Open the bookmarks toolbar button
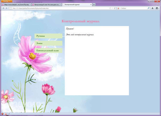Image resolution: width=161 pixels, height=116 pixels. point(157,8)
